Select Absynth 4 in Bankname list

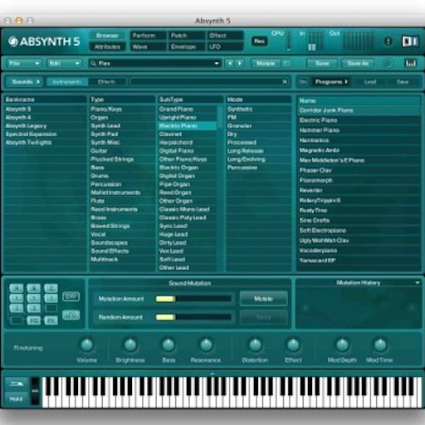coord(45,117)
